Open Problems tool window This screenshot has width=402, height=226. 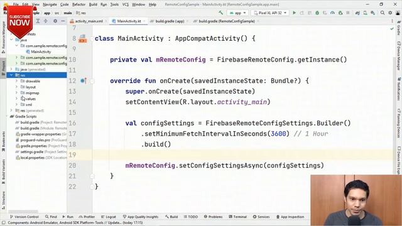pos(213,217)
